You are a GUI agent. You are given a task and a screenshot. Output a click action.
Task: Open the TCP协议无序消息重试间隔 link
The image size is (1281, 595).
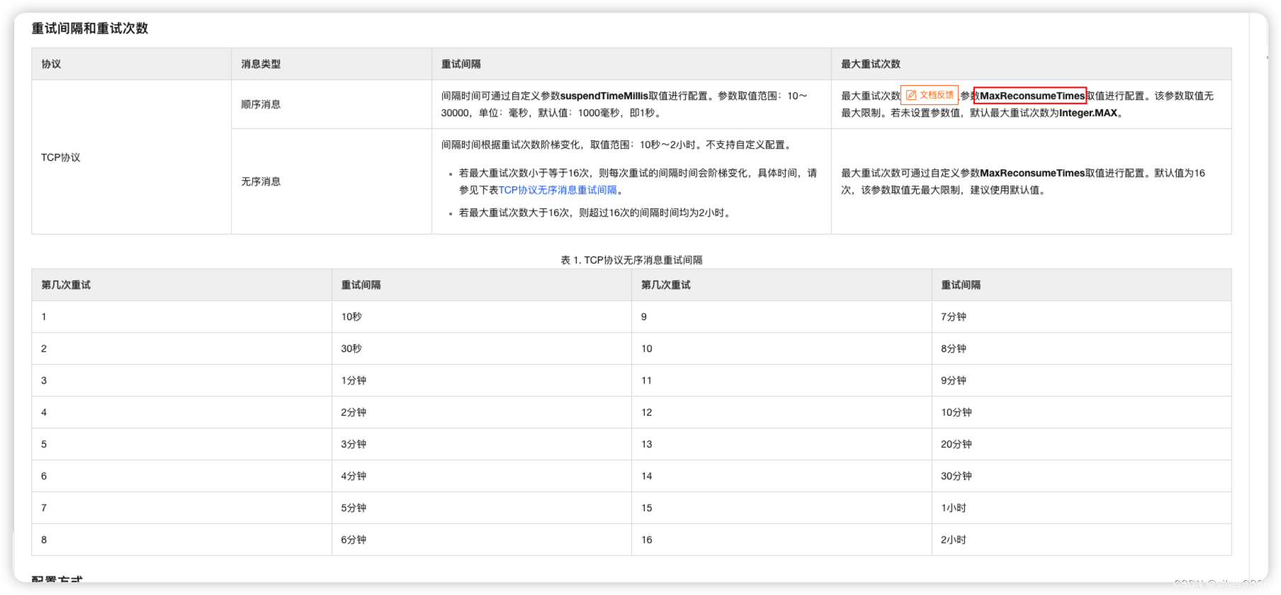(x=558, y=190)
